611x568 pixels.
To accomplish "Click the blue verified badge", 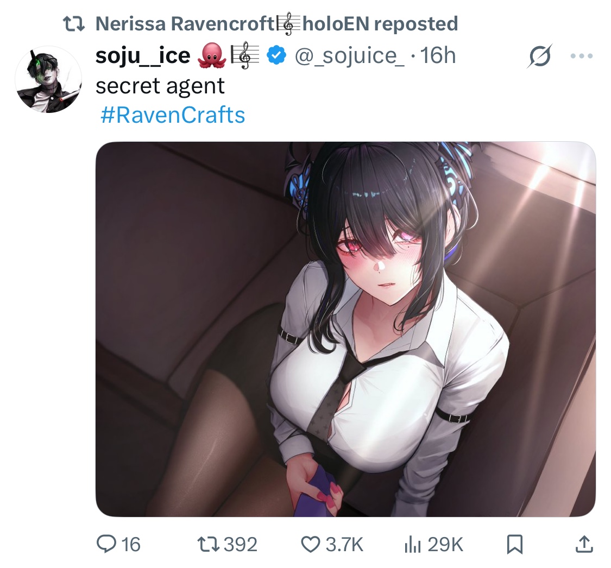I will 276,55.
